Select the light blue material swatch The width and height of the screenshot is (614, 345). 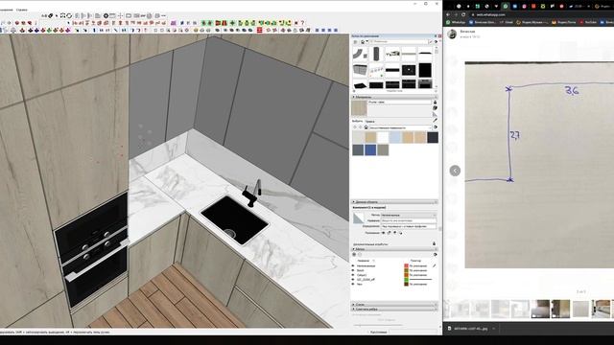(395, 137)
